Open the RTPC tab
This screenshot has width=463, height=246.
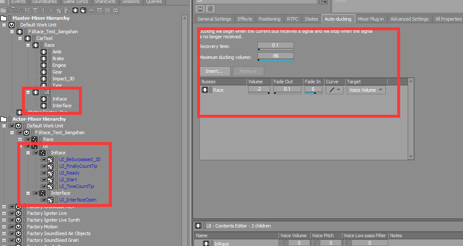pos(292,19)
